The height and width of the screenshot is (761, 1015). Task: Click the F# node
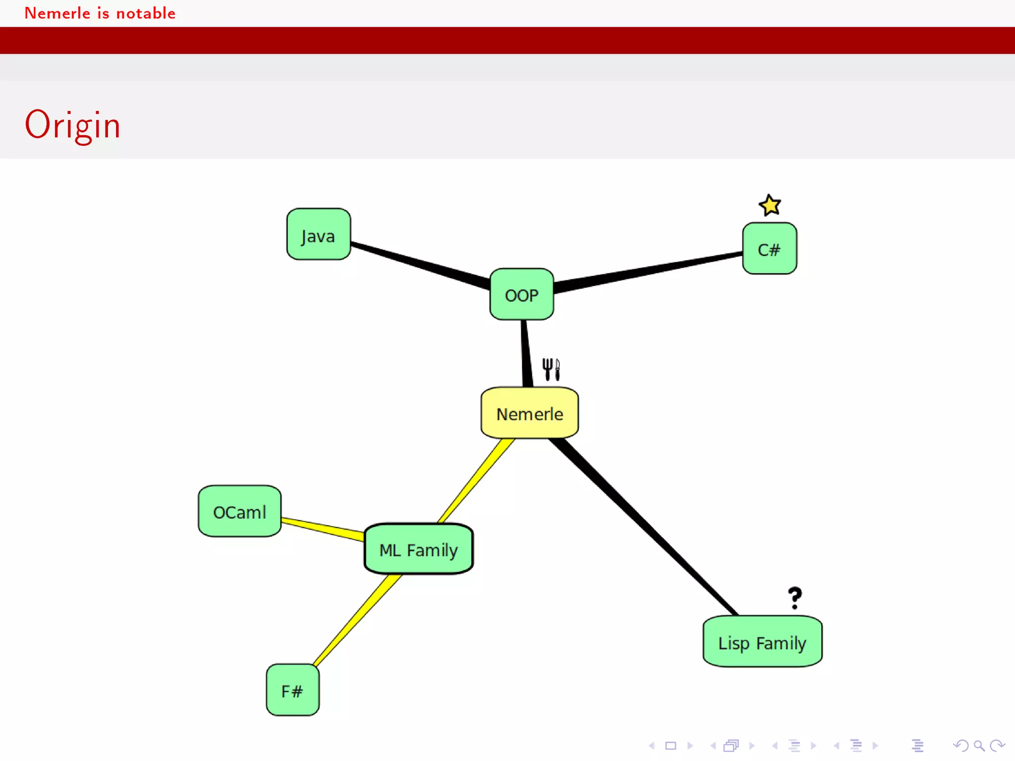[292, 690]
